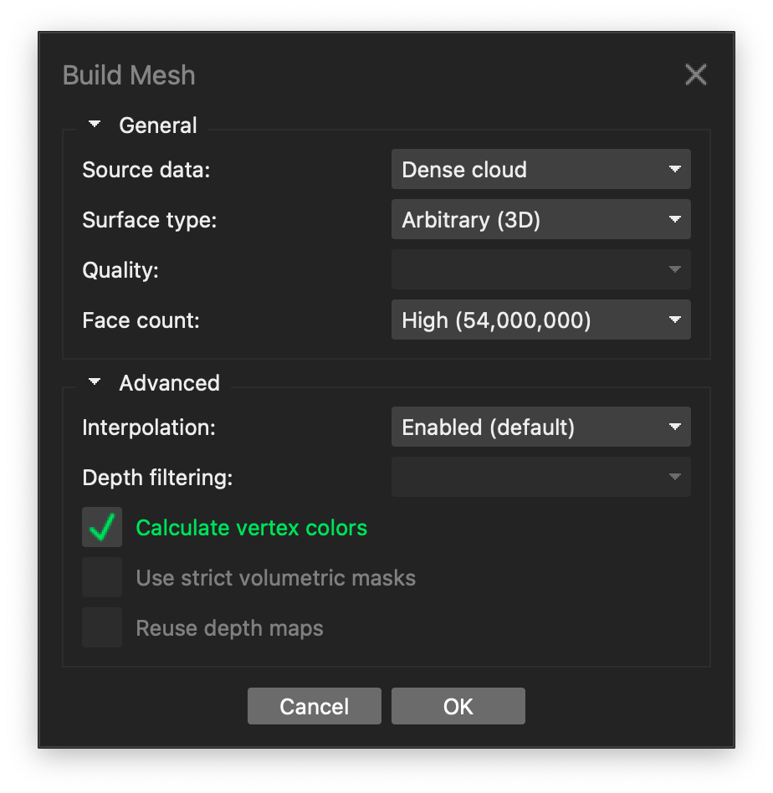The width and height of the screenshot is (773, 793).
Task: Select the Arbitrary (3D) surface type field
Action: click(x=540, y=219)
